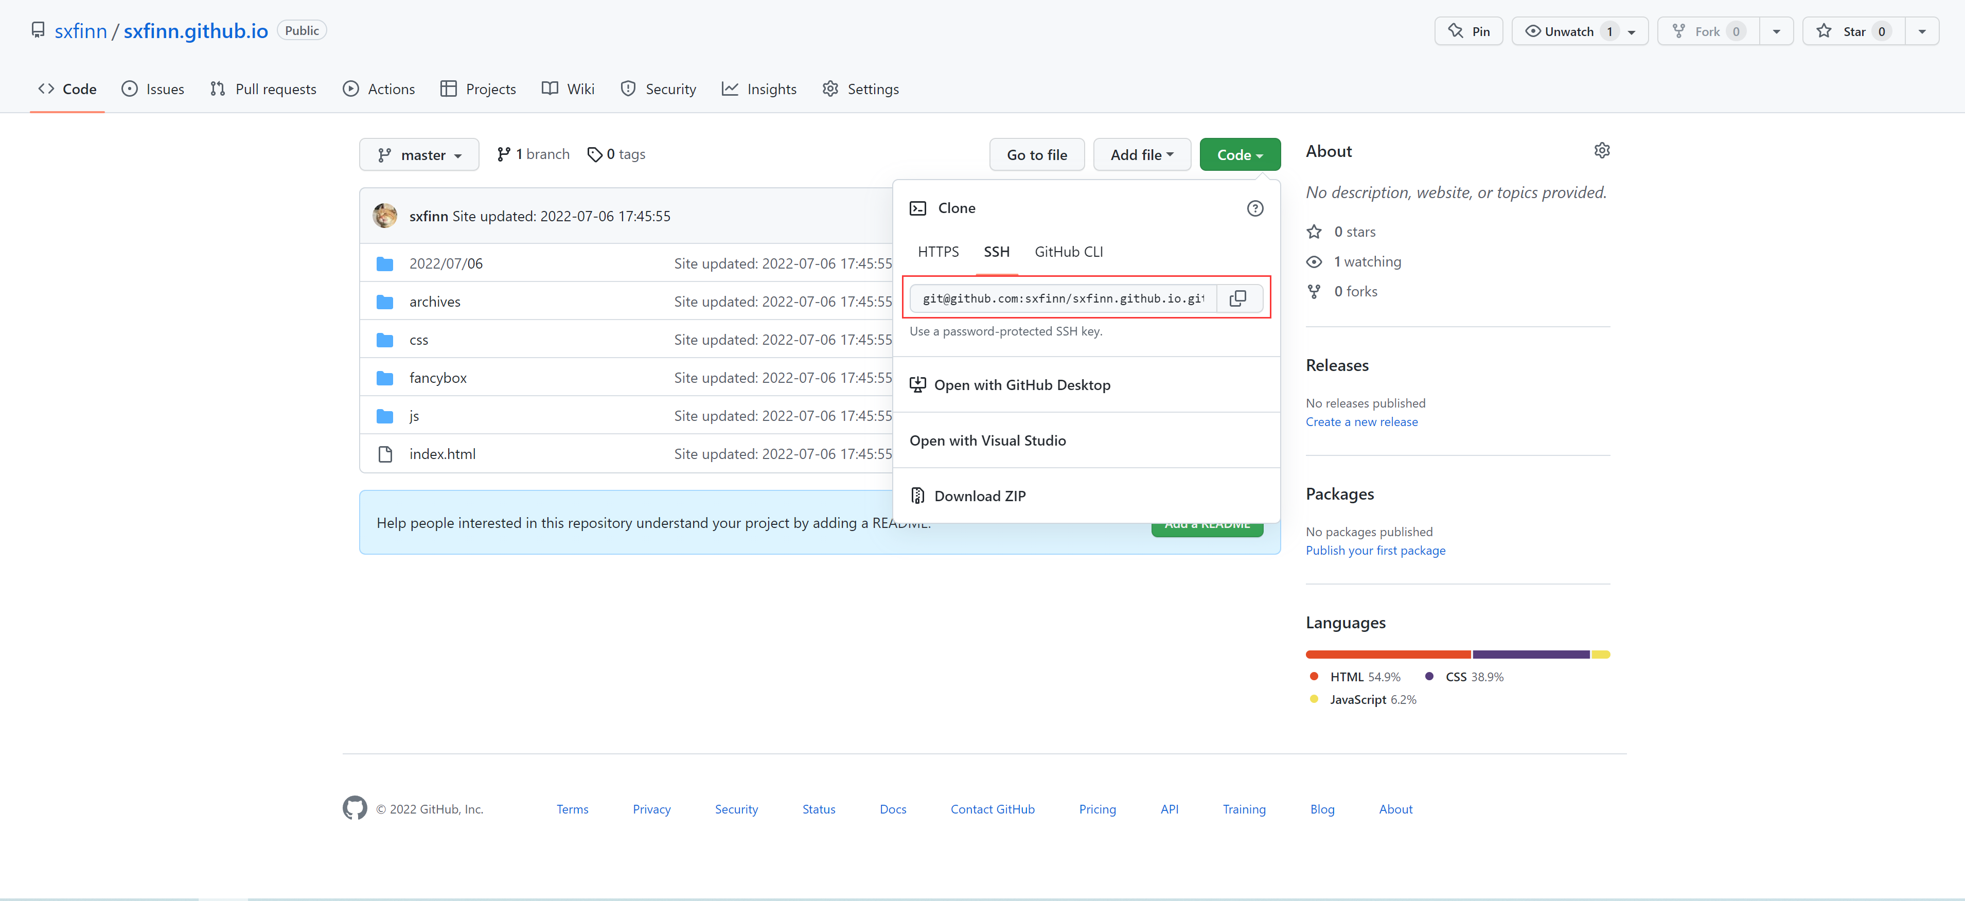Image resolution: width=1965 pixels, height=901 pixels.
Task: Click sxfinn's avatar on commit row
Action: (385, 216)
